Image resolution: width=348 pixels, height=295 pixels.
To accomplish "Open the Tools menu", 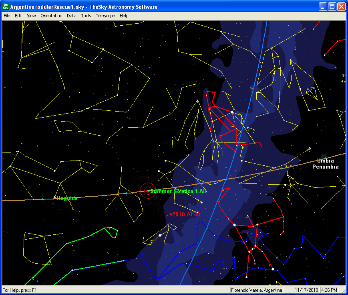I will pyautogui.click(x=86, y=16).
